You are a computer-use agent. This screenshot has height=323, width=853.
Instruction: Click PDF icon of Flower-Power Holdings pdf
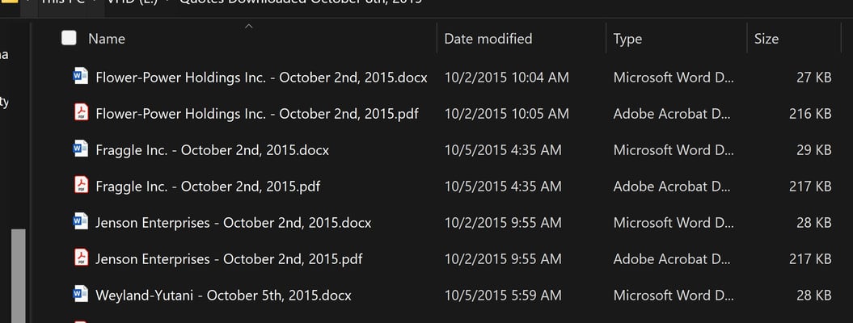81,113
